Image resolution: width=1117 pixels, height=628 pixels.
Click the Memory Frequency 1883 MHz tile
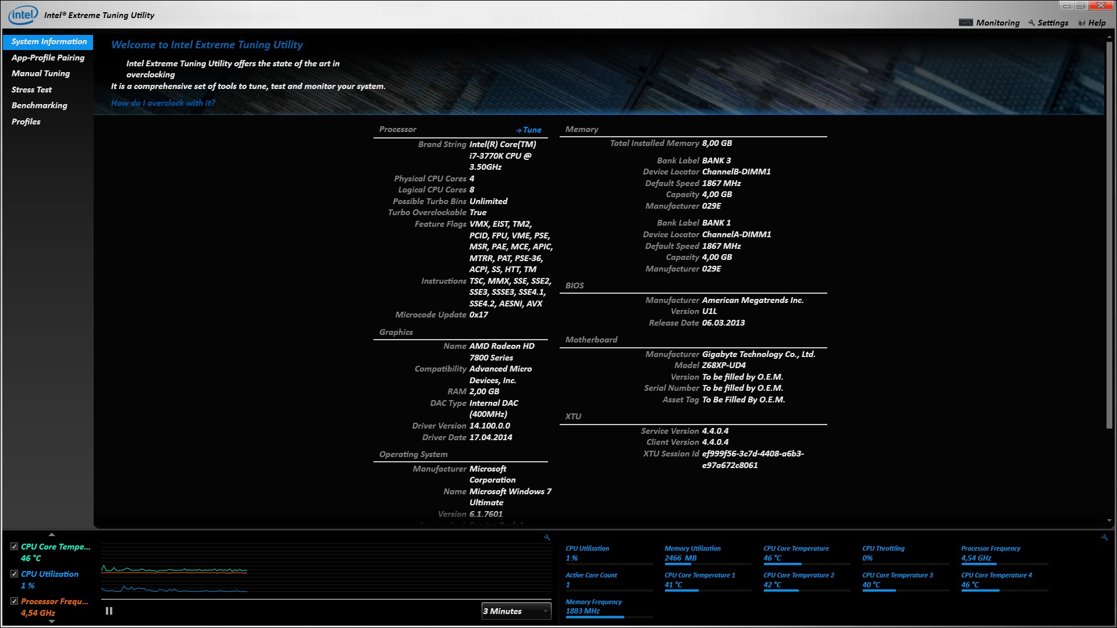(609, 608)
